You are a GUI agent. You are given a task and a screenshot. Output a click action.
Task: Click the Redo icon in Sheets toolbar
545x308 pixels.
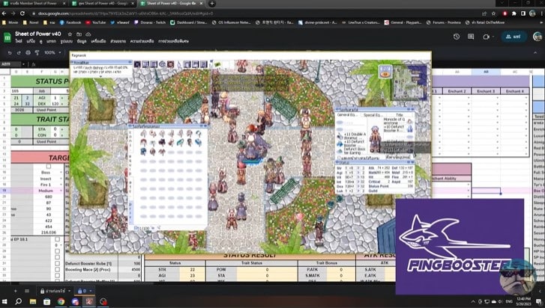pyautogui.click(x=19, y=52)
